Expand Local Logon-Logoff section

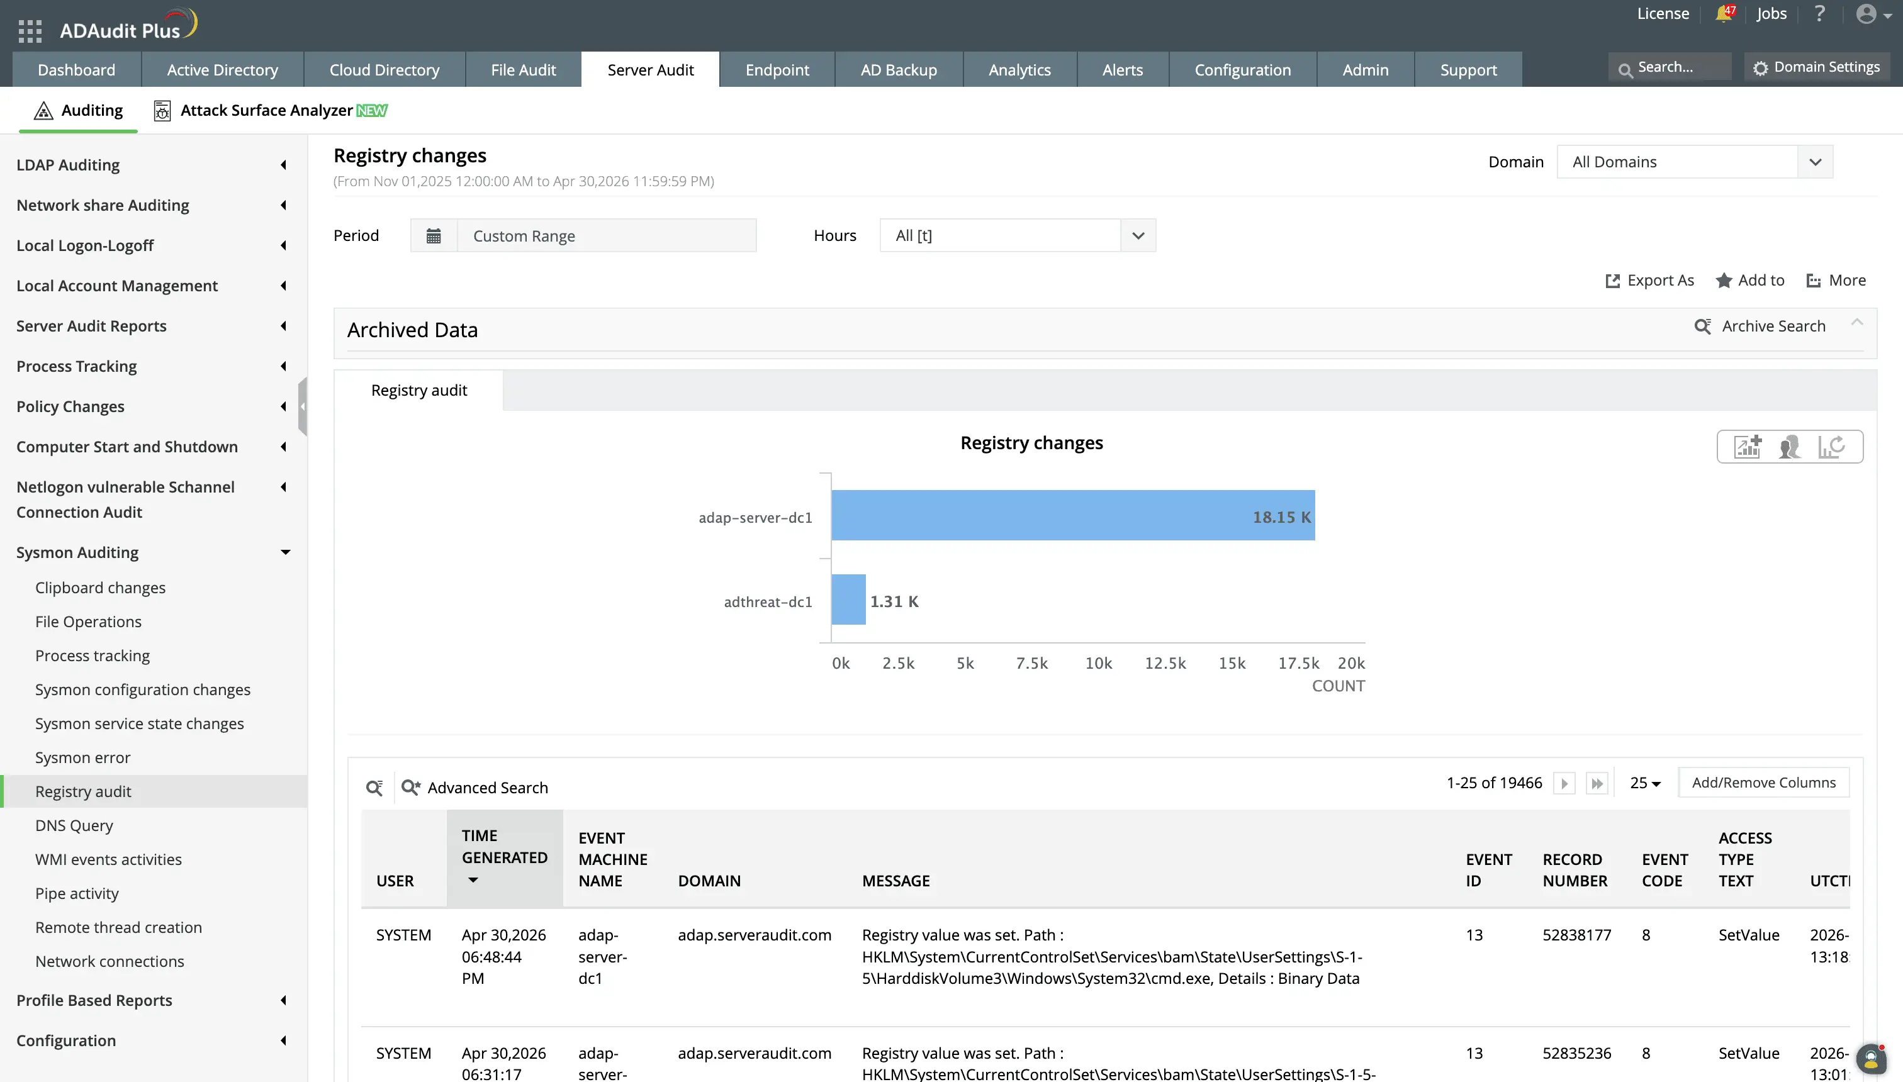(153, 245)
